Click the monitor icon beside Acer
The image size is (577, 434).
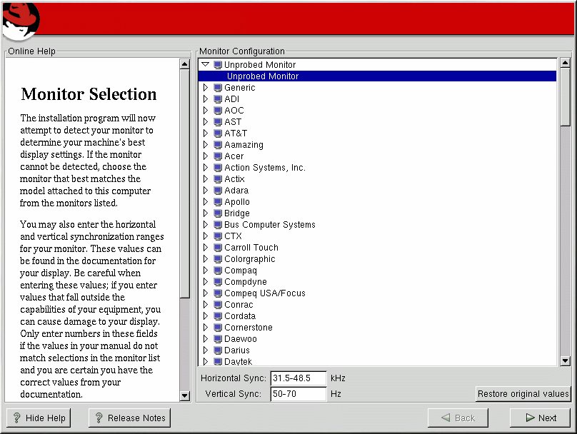coord(218,156)
